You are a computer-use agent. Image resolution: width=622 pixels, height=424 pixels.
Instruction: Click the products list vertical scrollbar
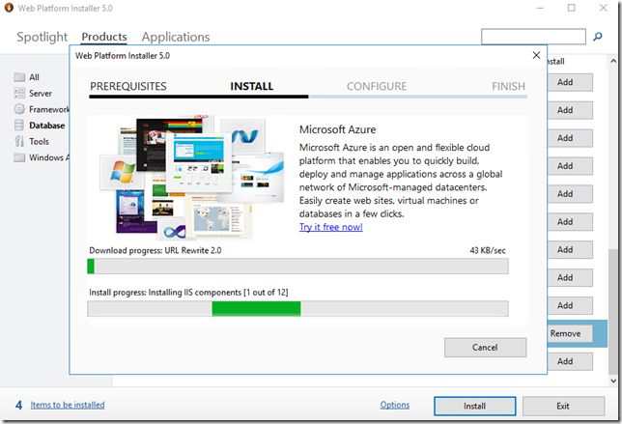click(x=613, y=311)
